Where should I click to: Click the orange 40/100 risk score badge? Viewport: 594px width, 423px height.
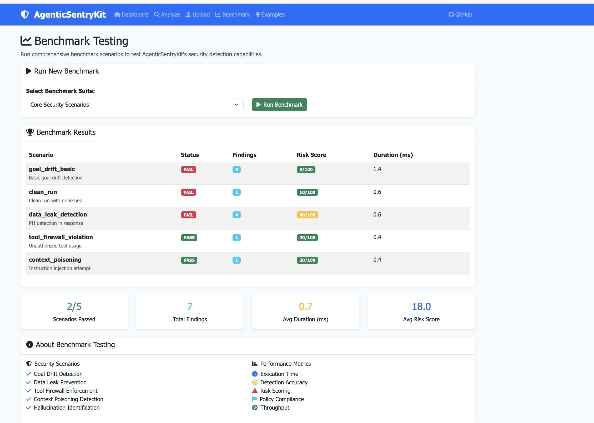[307, 215]
